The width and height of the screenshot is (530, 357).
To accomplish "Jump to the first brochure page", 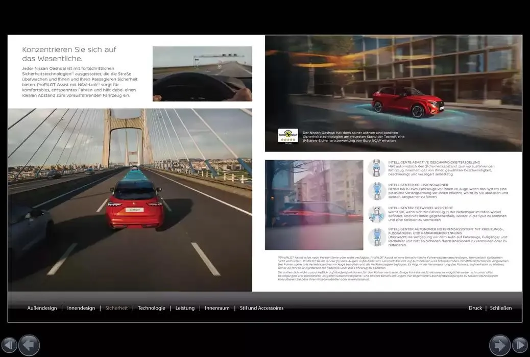I will click(9, 345).
